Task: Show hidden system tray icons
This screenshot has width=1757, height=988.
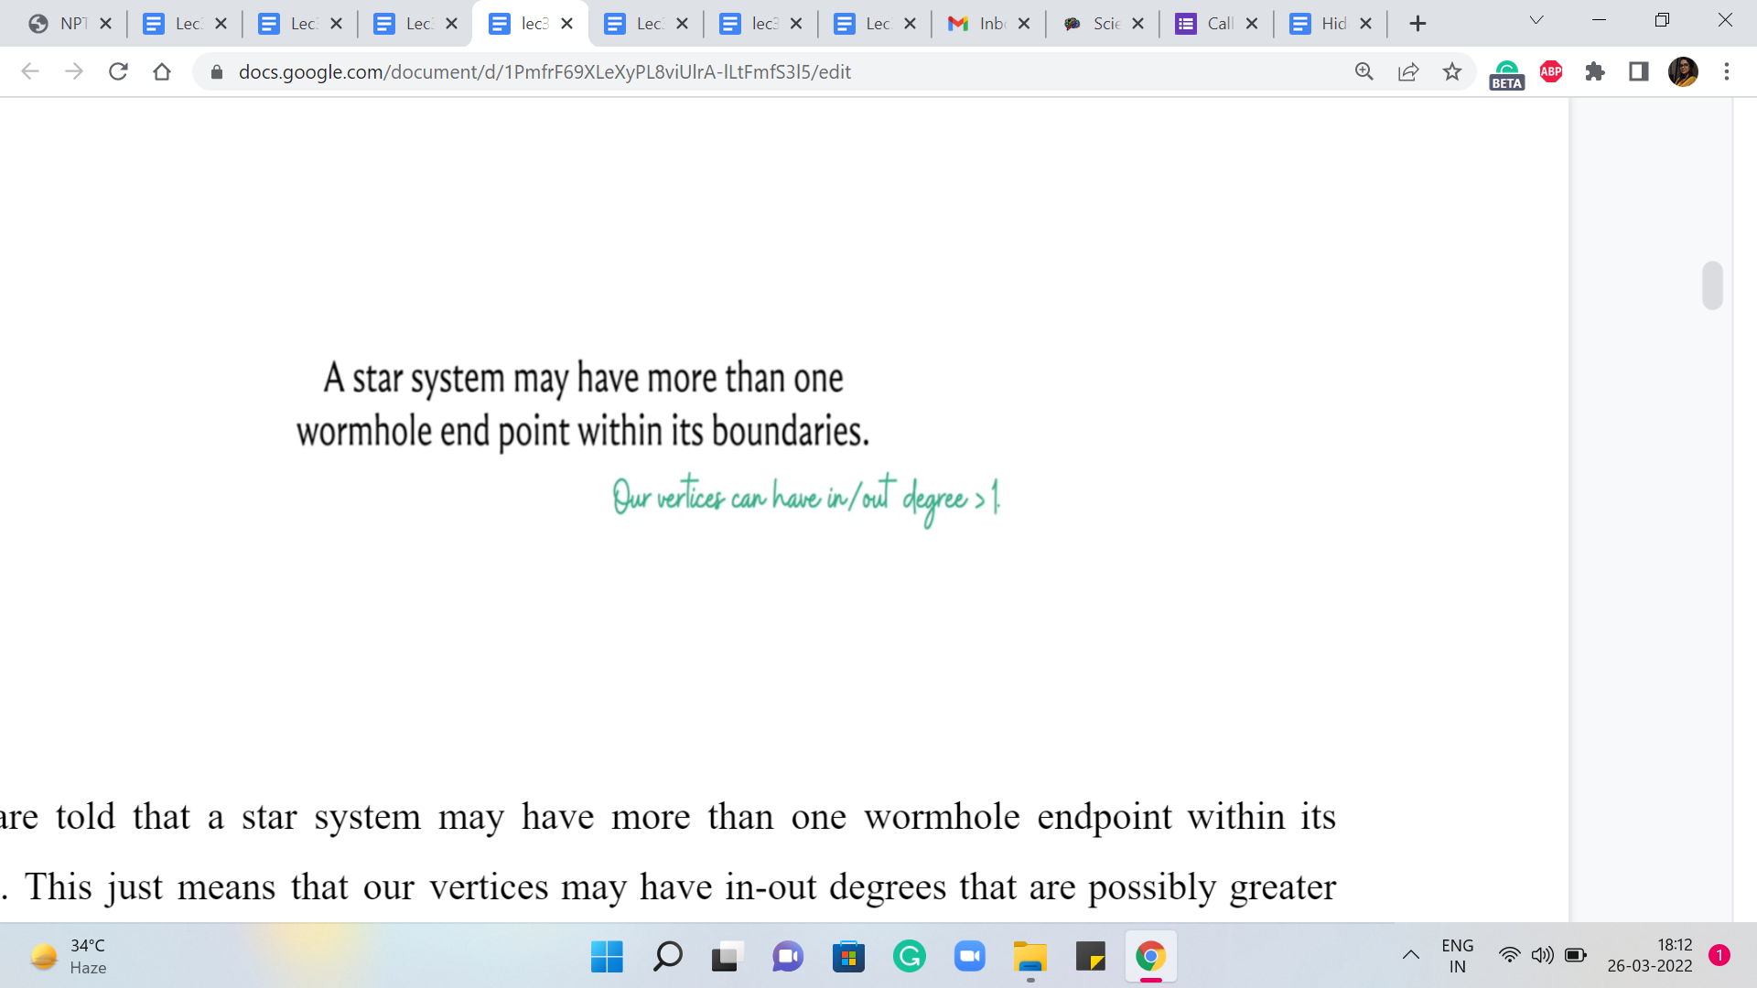Action: (x=1410, y=956)
